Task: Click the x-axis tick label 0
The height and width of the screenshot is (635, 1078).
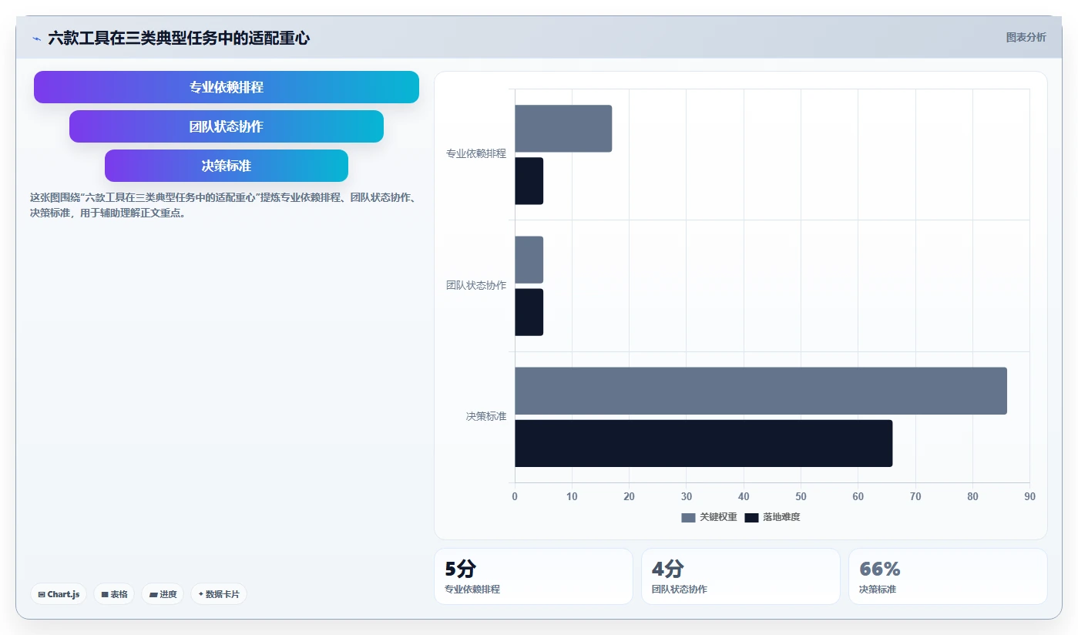Action: click(515, 497)
